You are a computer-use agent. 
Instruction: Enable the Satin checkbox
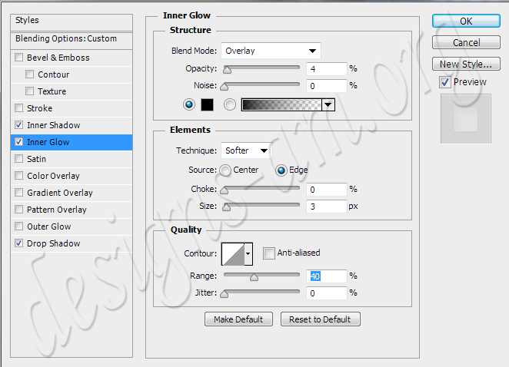point(19,158)
